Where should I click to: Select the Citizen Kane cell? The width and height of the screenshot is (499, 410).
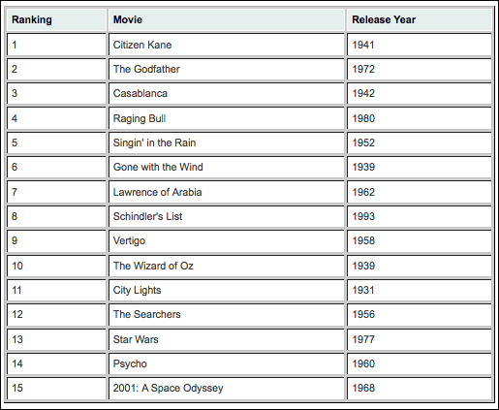tap(227, 45)
